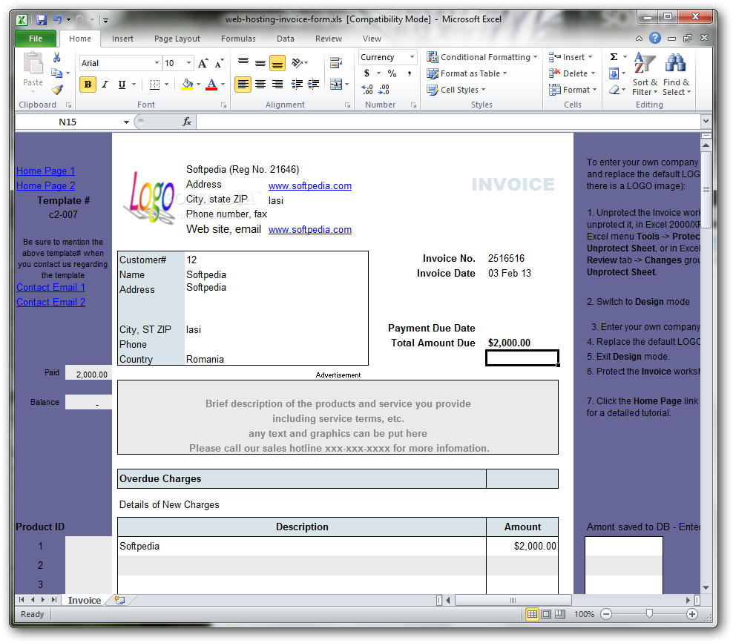Click the Increase Font Size icon
This screenshot has height=643, width=733.
[x=203, y=63]
